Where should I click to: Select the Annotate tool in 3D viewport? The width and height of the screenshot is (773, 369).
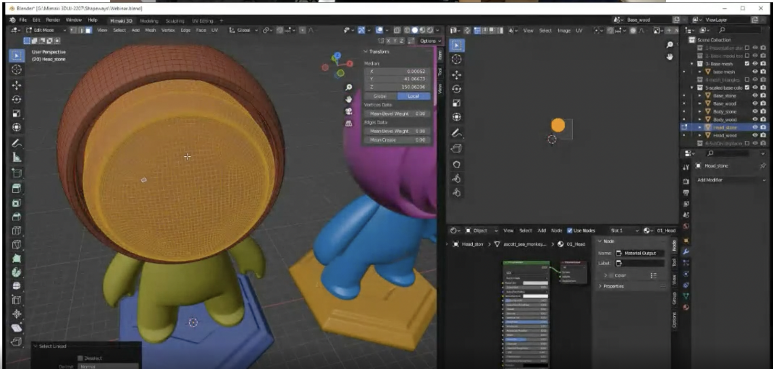click(x=17, y=143)
